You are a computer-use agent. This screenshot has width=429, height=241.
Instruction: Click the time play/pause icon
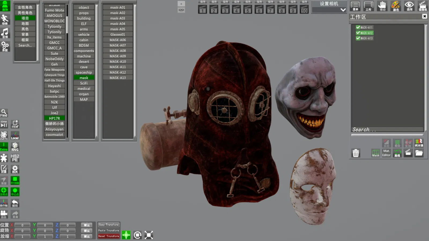click(4, 124)
